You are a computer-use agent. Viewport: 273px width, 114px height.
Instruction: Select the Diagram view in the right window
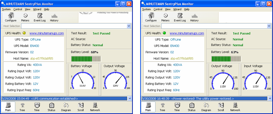pyautogui.click(x=206, y=107)
